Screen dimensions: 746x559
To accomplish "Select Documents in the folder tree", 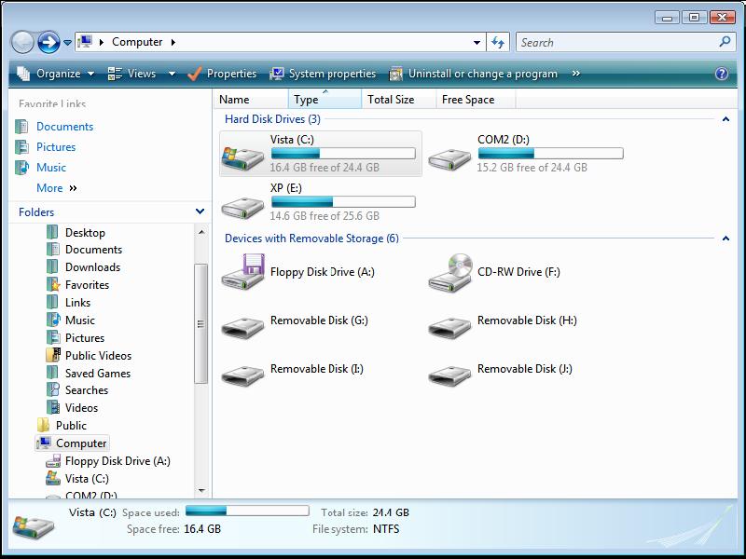I will click(94, 250).
